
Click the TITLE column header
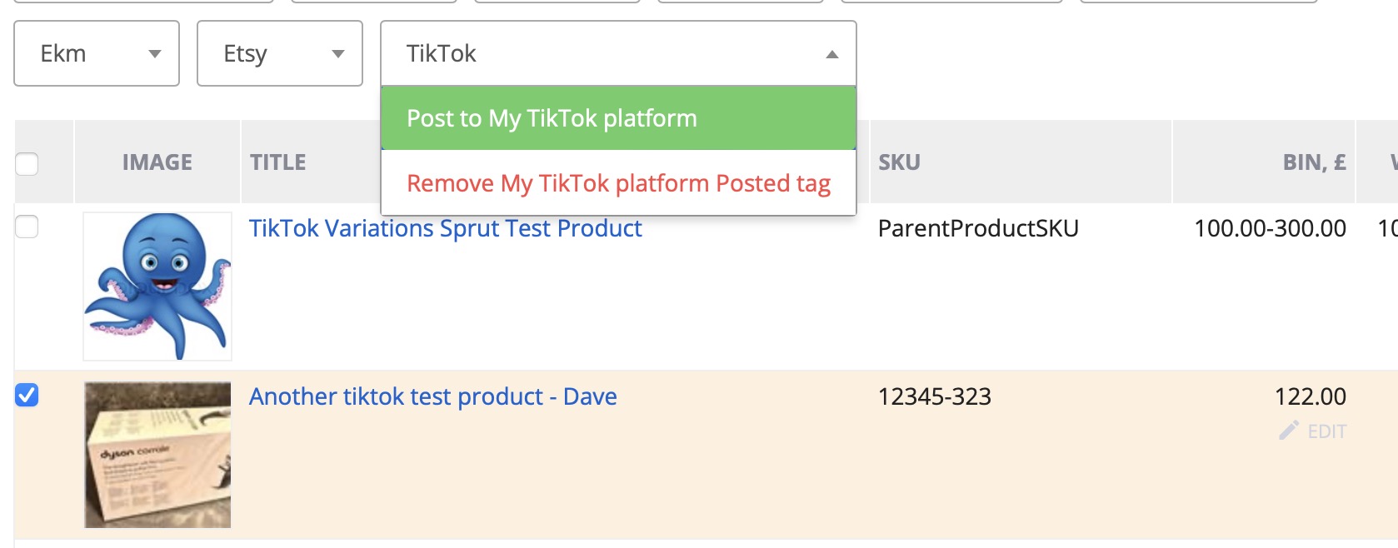point(278,162)
